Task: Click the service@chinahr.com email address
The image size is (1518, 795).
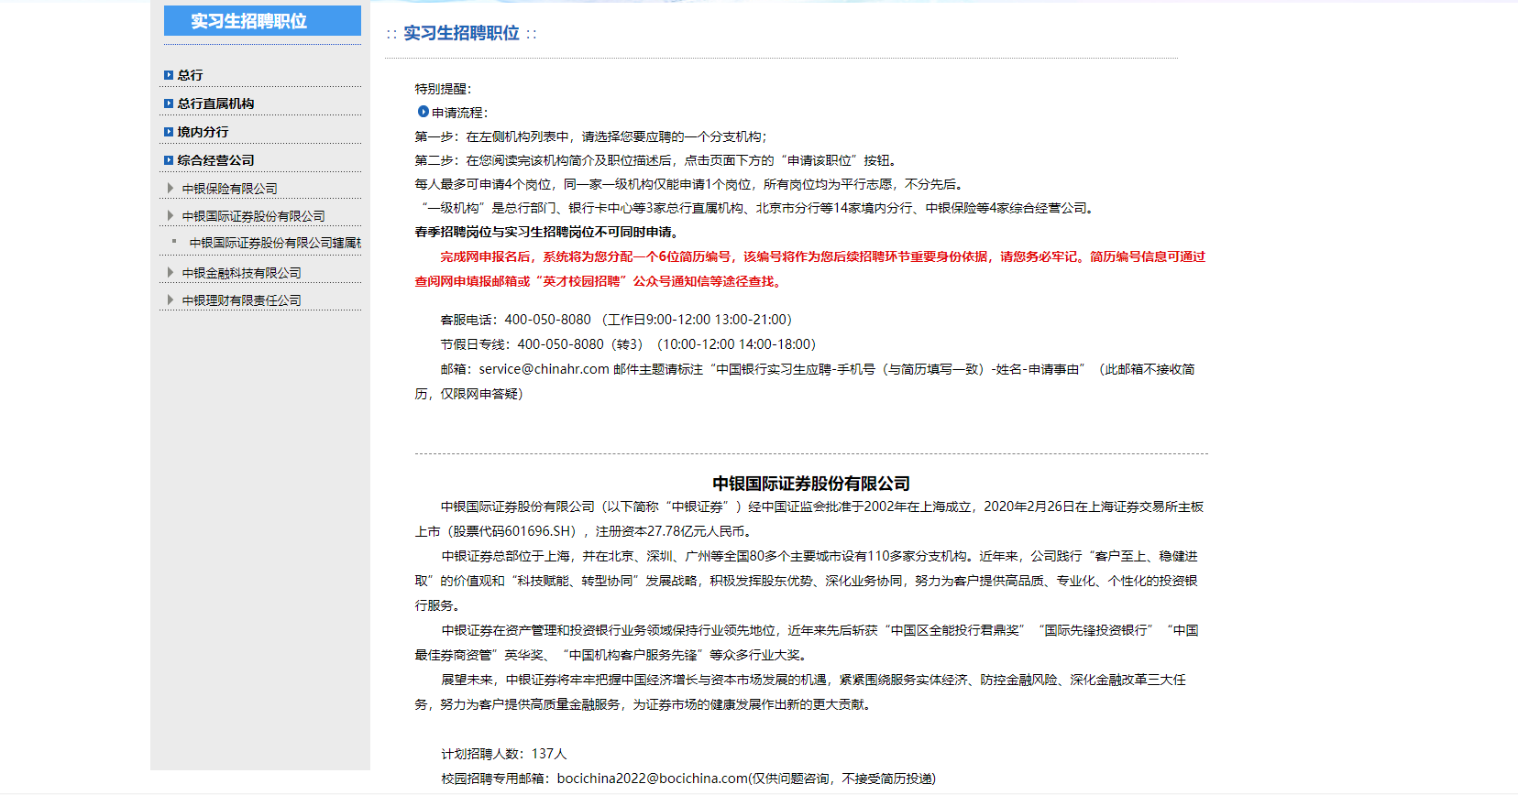Action: pos(544,369)
